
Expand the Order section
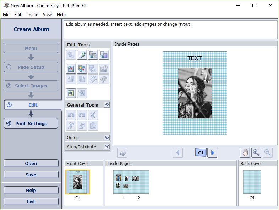(107, 137)
